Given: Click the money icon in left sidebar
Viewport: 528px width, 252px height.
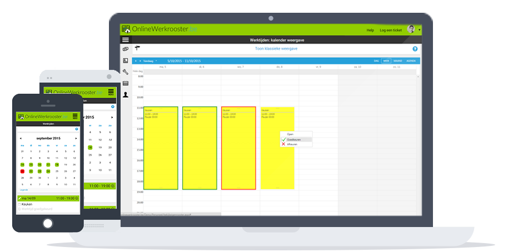Looking at the screenshot, I should click(x=126, y=49).
